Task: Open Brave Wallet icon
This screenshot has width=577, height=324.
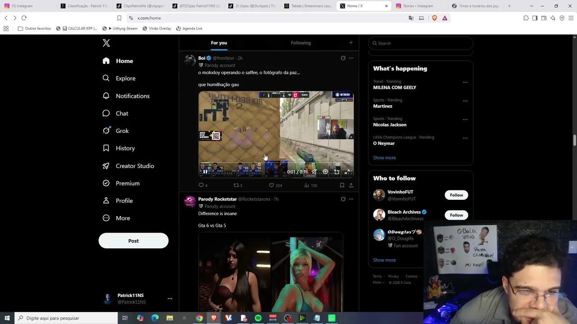Action: [x=544, y=18]
